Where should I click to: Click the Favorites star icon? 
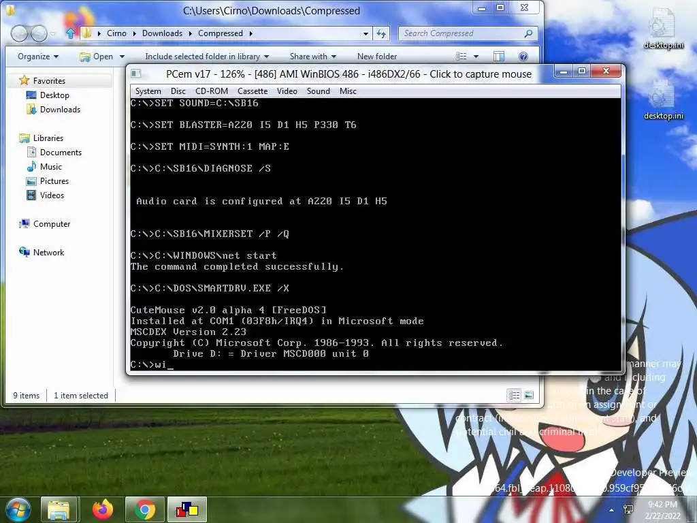pyautogui.click(x=24, y=80)
